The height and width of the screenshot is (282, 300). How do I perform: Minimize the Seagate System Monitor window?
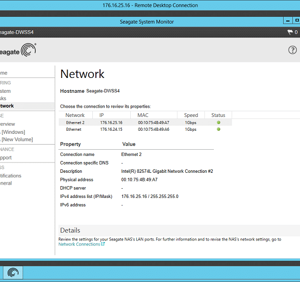pos(288,21)
